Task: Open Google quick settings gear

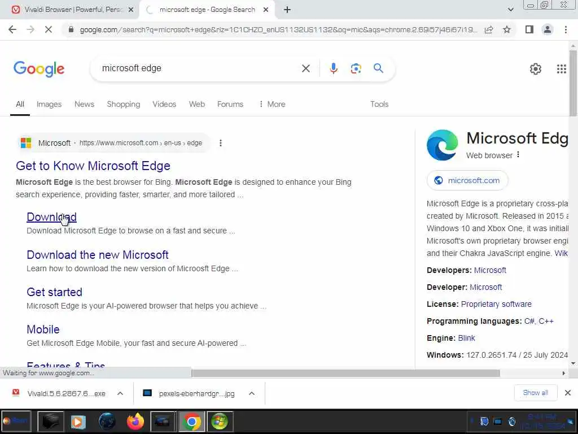Action: (x=535, y=68)
